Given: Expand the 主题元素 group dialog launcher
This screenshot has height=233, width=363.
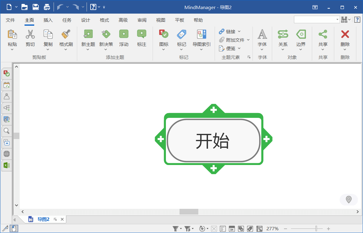Looking at the screenshot, I should [249, 57].
